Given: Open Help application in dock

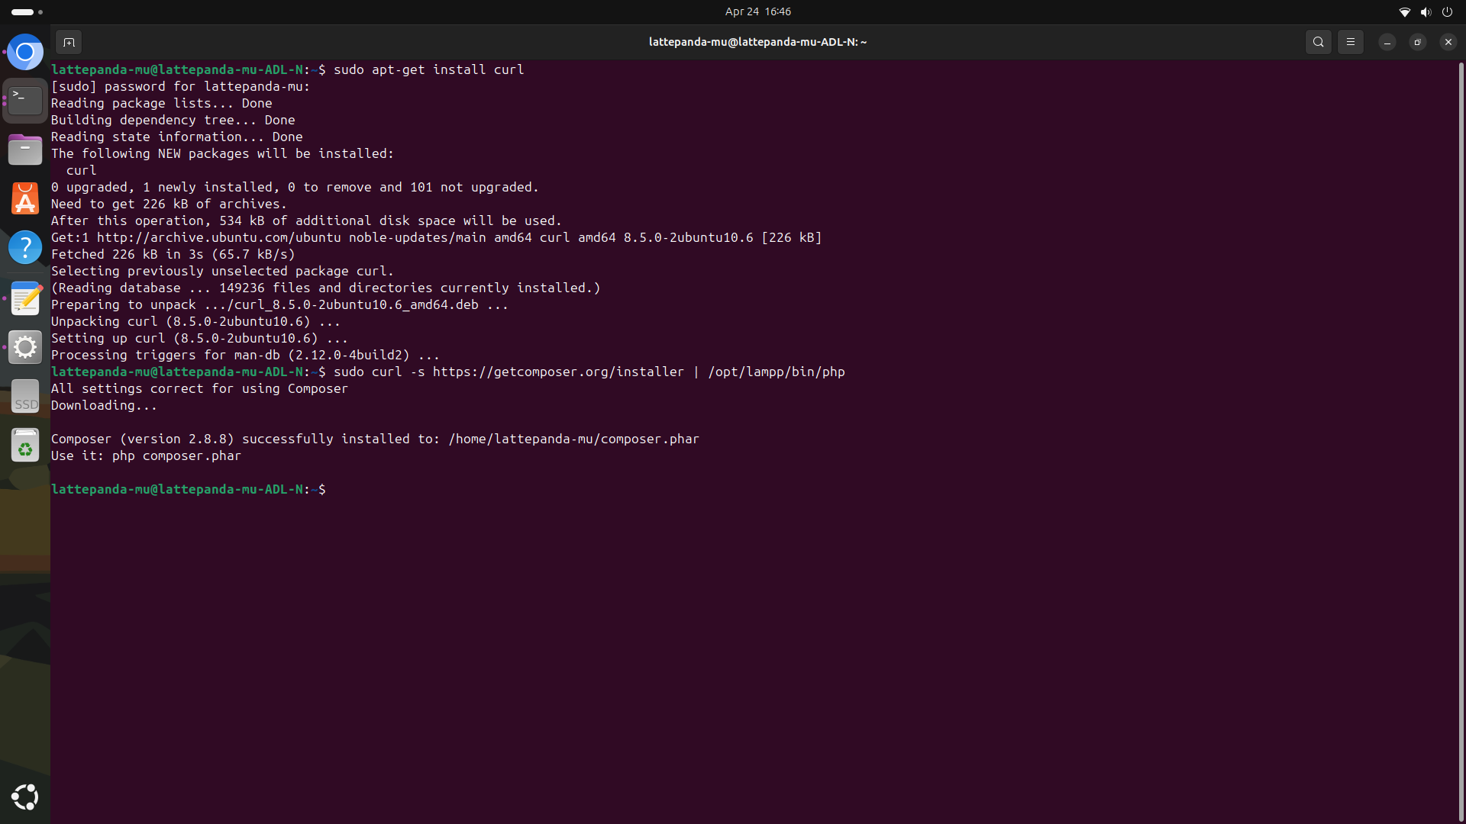Looking at the screenshot, I should (x=25, y=247).
